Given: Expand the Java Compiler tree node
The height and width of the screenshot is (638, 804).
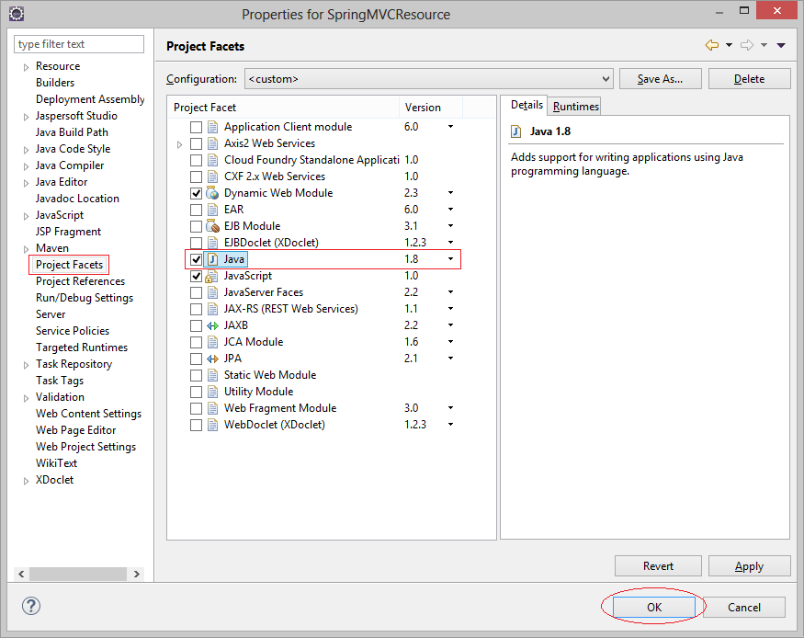Looking at the screenshot, I should click(x=26, y=166).
